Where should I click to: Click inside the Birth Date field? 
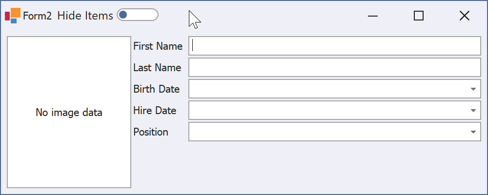(x=328, y=89)
